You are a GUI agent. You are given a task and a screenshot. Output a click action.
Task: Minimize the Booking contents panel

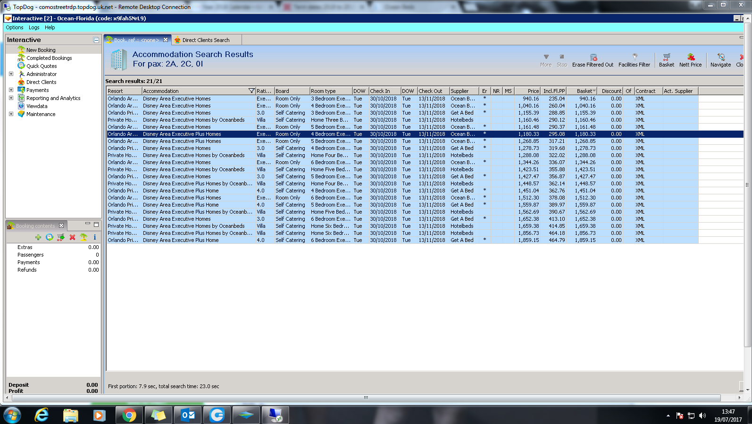[88, 224]
